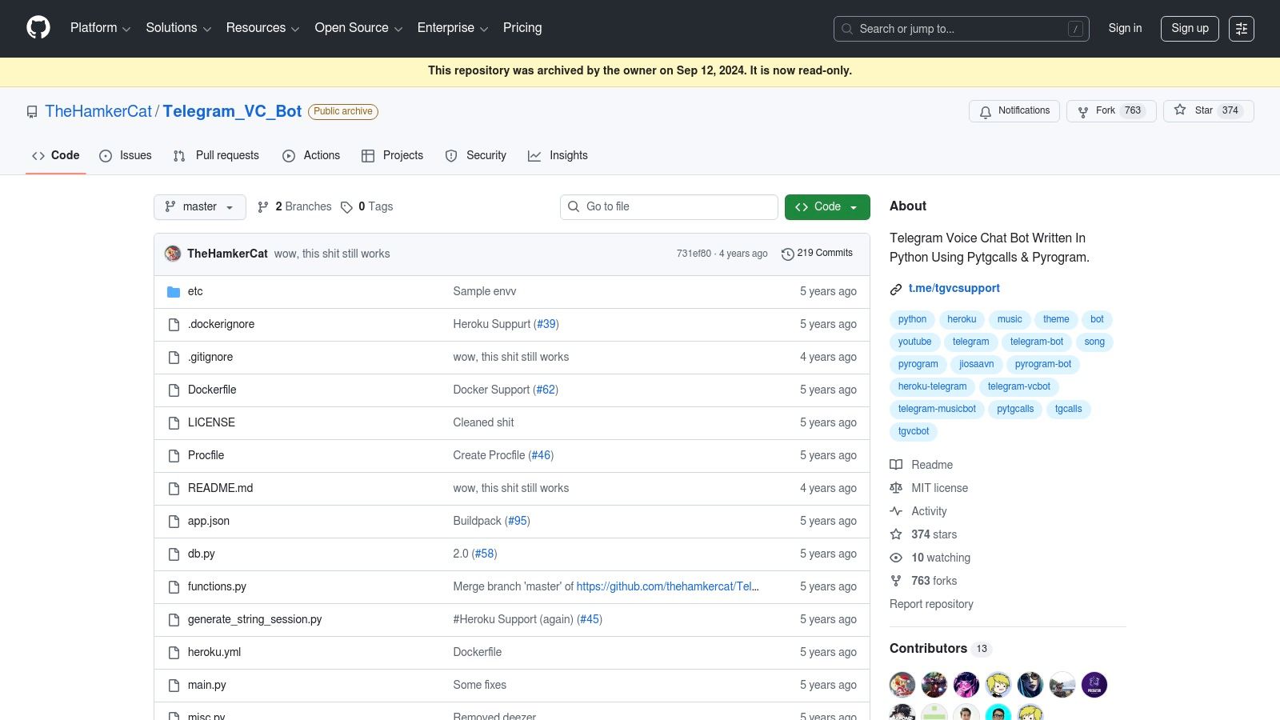Click the file icon next to db.py
The image size is (1280, 720).
(174, 554)
